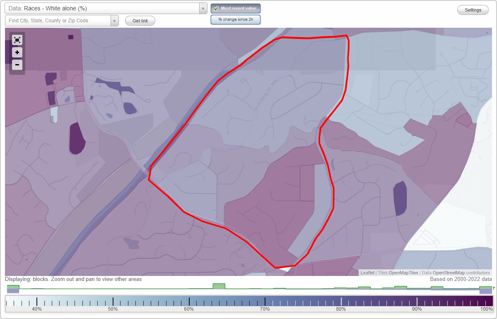The image size is (497, 319).
Task: Expand the city search dropdown arrow
Action: (115, 21)
